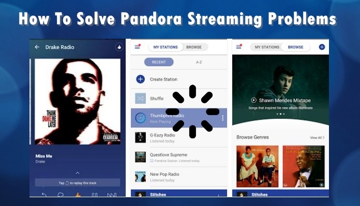Expand track details with the up chevron
360x206 pixels.
(78, 173)
